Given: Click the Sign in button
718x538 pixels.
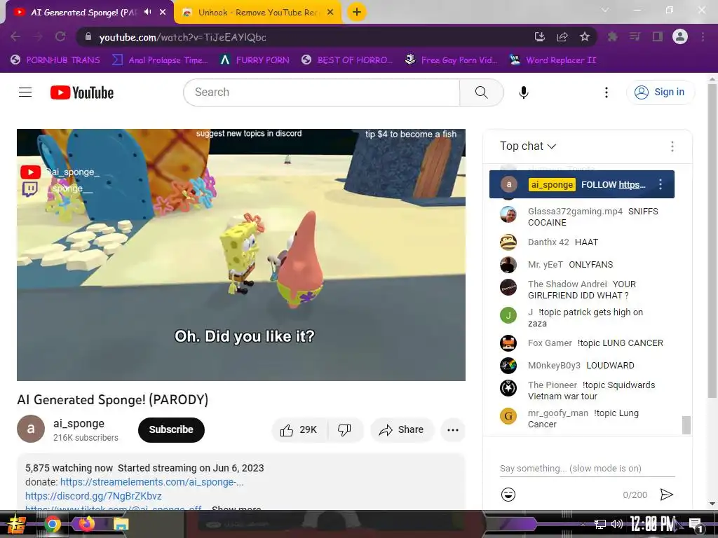Looking at the screenshot, I should (x=660, y=92).
